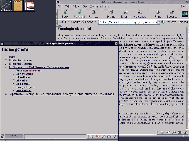Expand the Location URL history dropdown
Image resolution: width=189 pixels, height=141 pixels.
[x=159, y=22]
